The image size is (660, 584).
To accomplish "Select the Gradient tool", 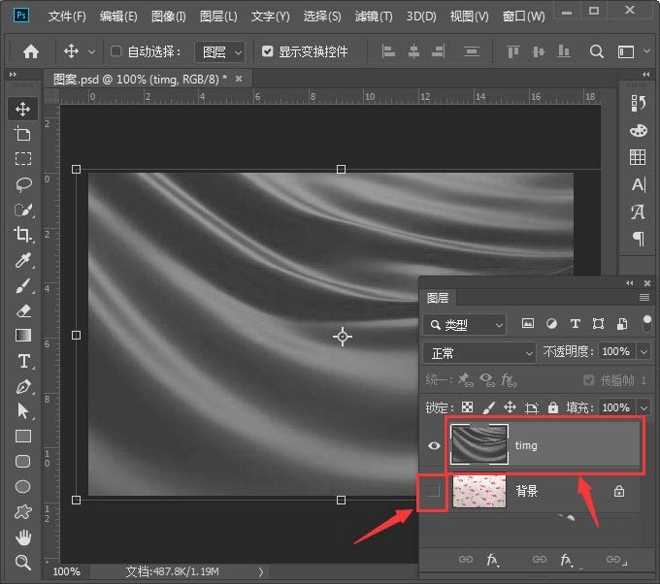I will (x=22, y=336).
